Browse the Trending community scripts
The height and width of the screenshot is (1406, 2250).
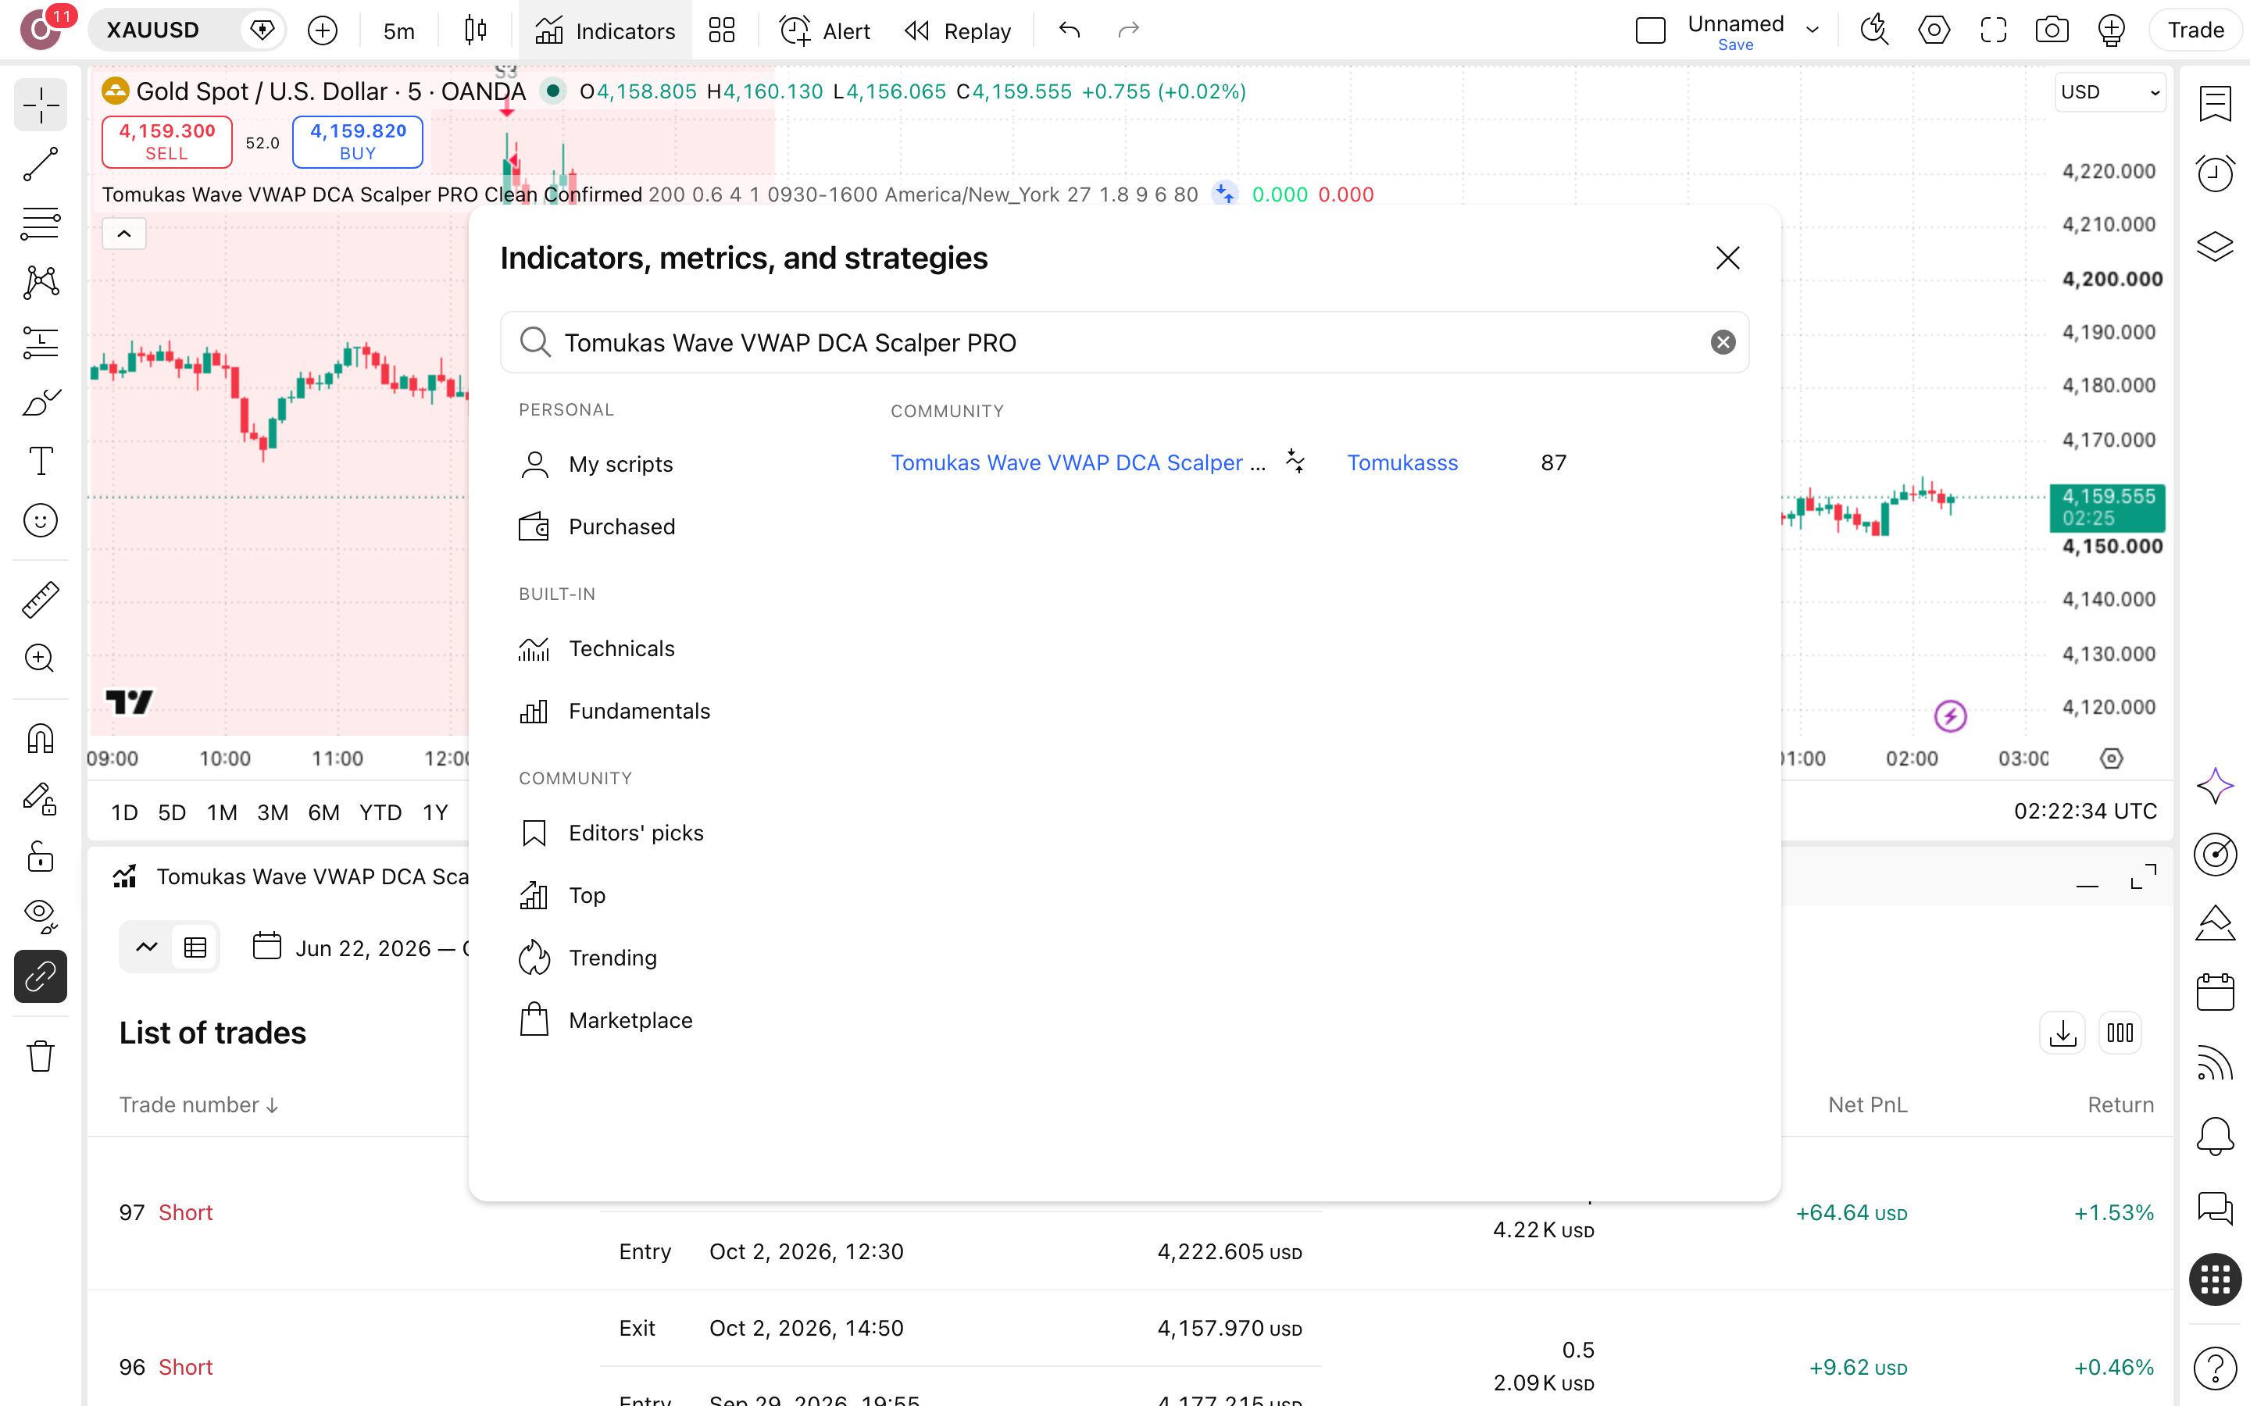(587, 957)
